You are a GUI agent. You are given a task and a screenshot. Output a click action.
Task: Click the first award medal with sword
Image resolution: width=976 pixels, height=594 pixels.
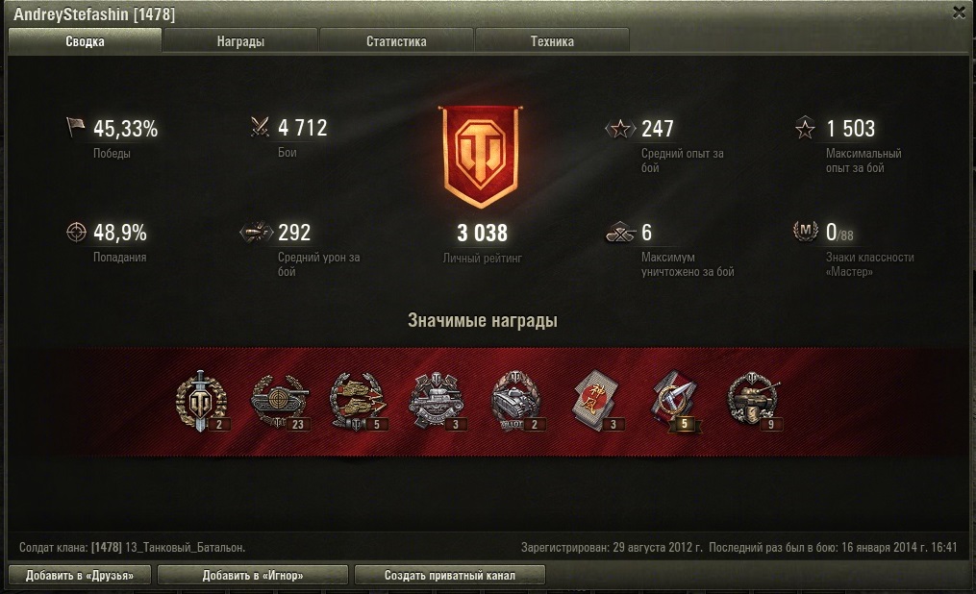(201, 401)
